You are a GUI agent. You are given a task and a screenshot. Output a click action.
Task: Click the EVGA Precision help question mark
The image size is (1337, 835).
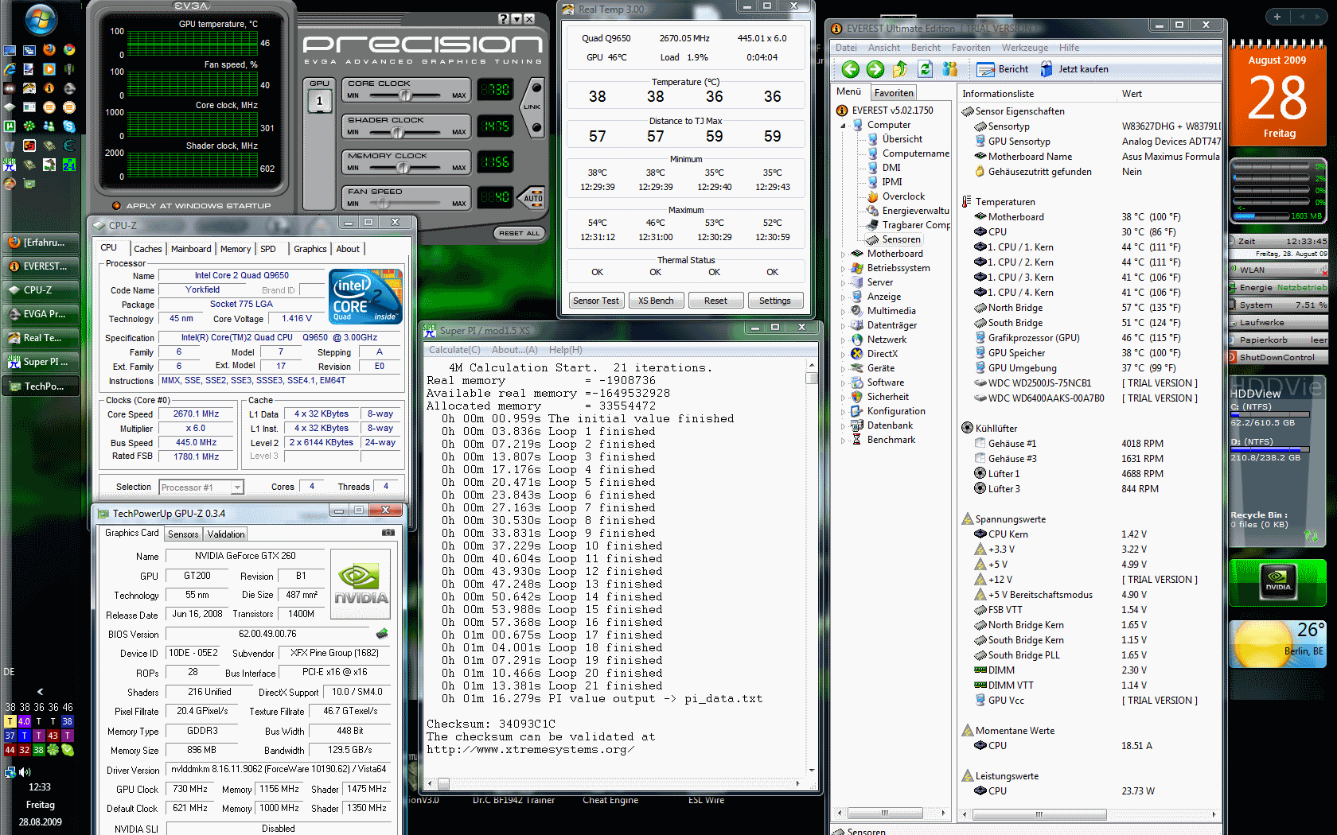tap(504, 18)
